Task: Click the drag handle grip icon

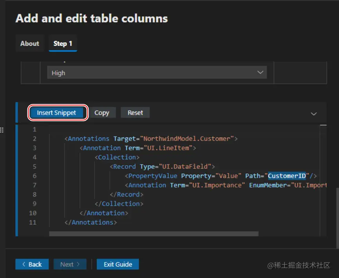Action: coord(2,130)
